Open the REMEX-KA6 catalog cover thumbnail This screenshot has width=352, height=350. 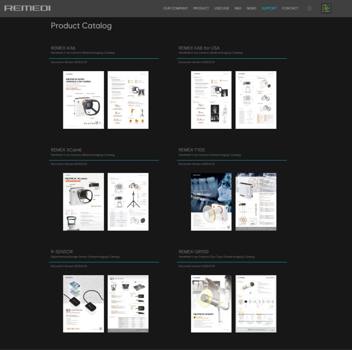point(84,100)
